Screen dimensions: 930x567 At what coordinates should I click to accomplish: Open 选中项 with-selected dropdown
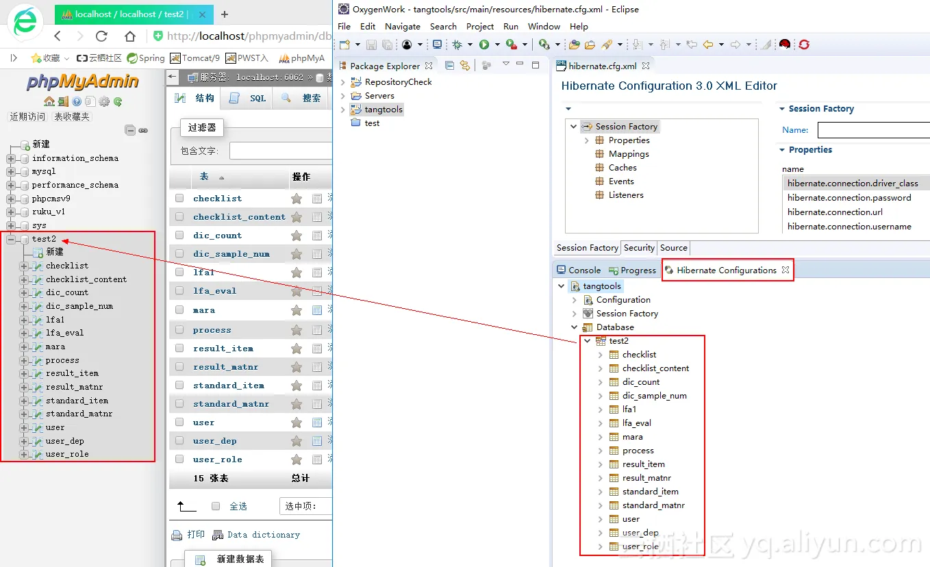coord(306,506)
